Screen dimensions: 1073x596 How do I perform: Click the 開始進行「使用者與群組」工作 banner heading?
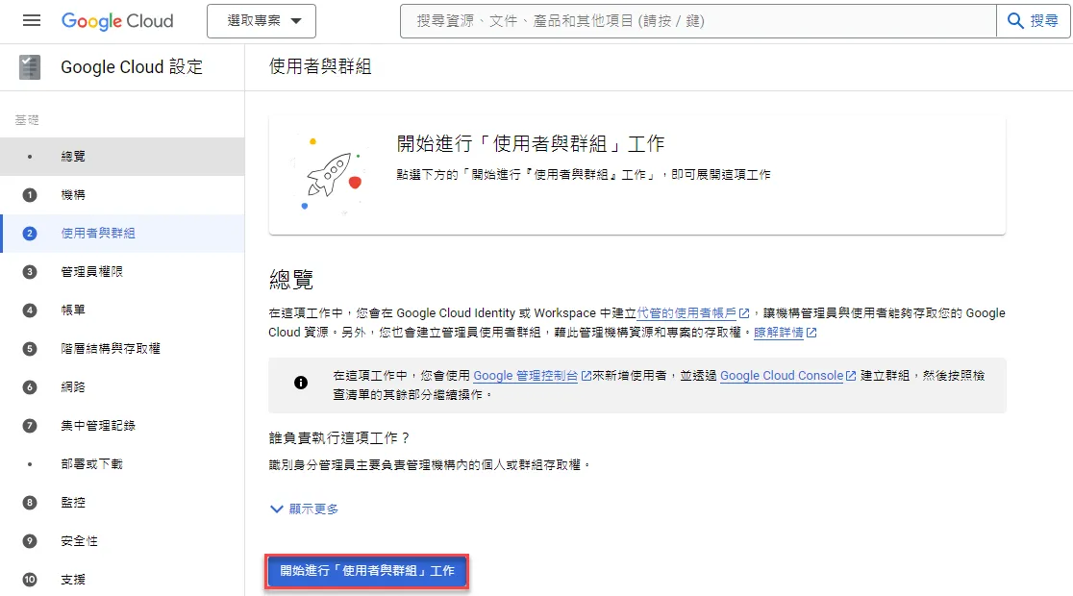531,143
